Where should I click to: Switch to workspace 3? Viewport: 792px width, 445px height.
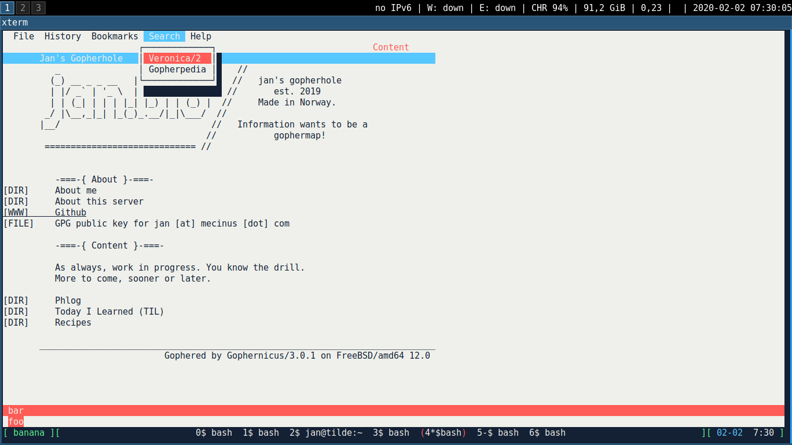38,8
